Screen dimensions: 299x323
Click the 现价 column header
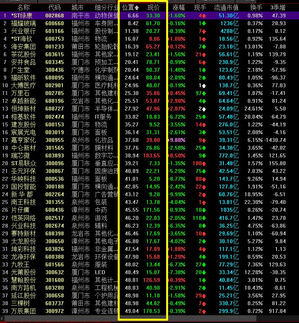153,8
